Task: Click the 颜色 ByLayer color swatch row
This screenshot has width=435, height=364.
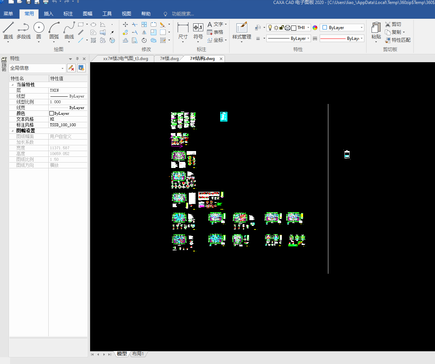Action: (48, 113)
